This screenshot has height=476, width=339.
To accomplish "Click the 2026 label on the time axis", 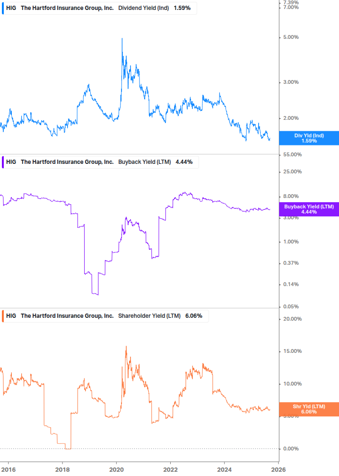I will click(278, 470).
